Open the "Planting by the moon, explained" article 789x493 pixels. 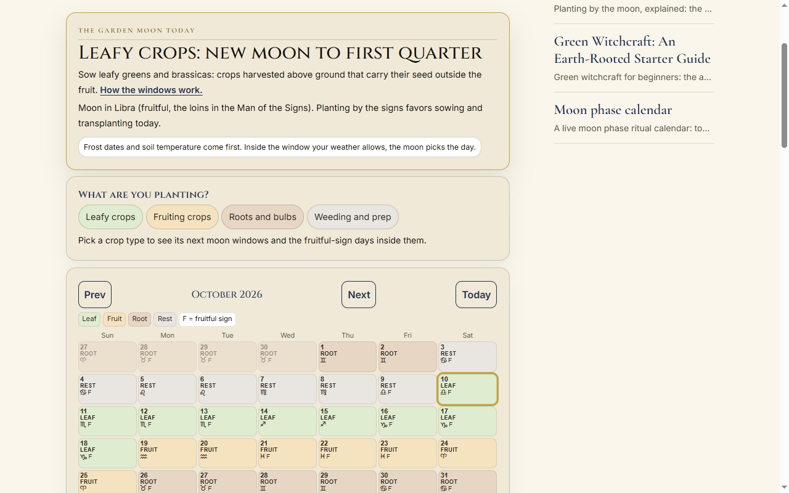click(x=634, y=9)
